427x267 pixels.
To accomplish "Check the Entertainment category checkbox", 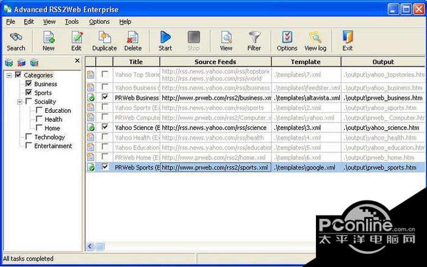I will (29, 145).
